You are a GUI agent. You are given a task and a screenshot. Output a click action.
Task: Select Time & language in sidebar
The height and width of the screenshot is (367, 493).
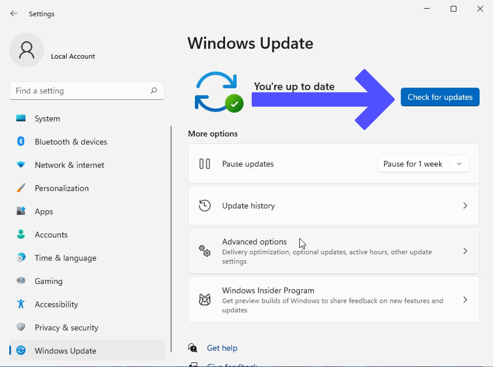(66, 258)
